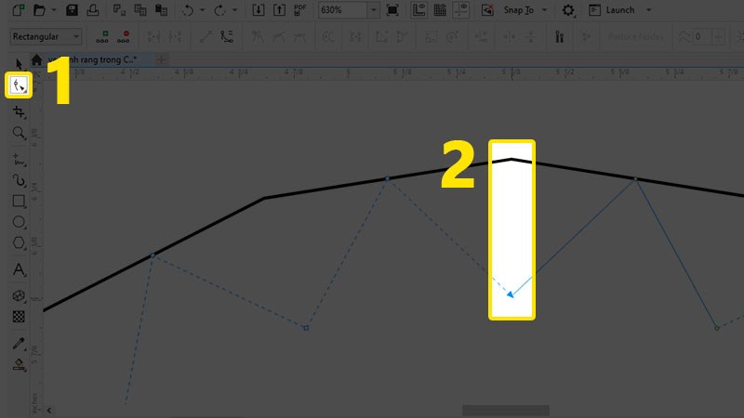Select the Text tool
The height and width of the screenshot is (418, 744).
(x=19, y=269)
